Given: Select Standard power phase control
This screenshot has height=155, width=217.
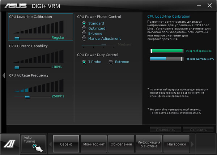Looking at the screenshot, I should click(x=84, y=23).
